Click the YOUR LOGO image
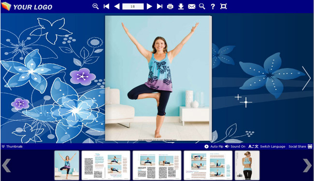This screenshot has width=314, height=181. pyautogui.click(x=27, y=6)
